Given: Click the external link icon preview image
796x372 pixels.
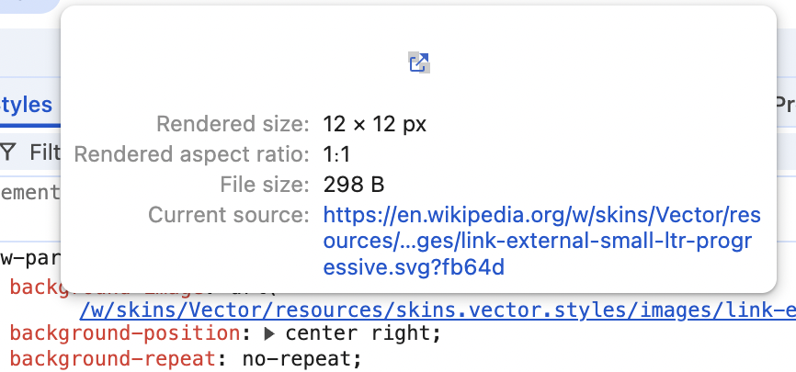Looking at the screenshot, I should coord(419,63).
